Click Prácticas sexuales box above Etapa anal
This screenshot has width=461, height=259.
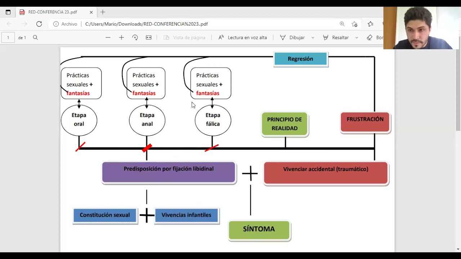146,83
